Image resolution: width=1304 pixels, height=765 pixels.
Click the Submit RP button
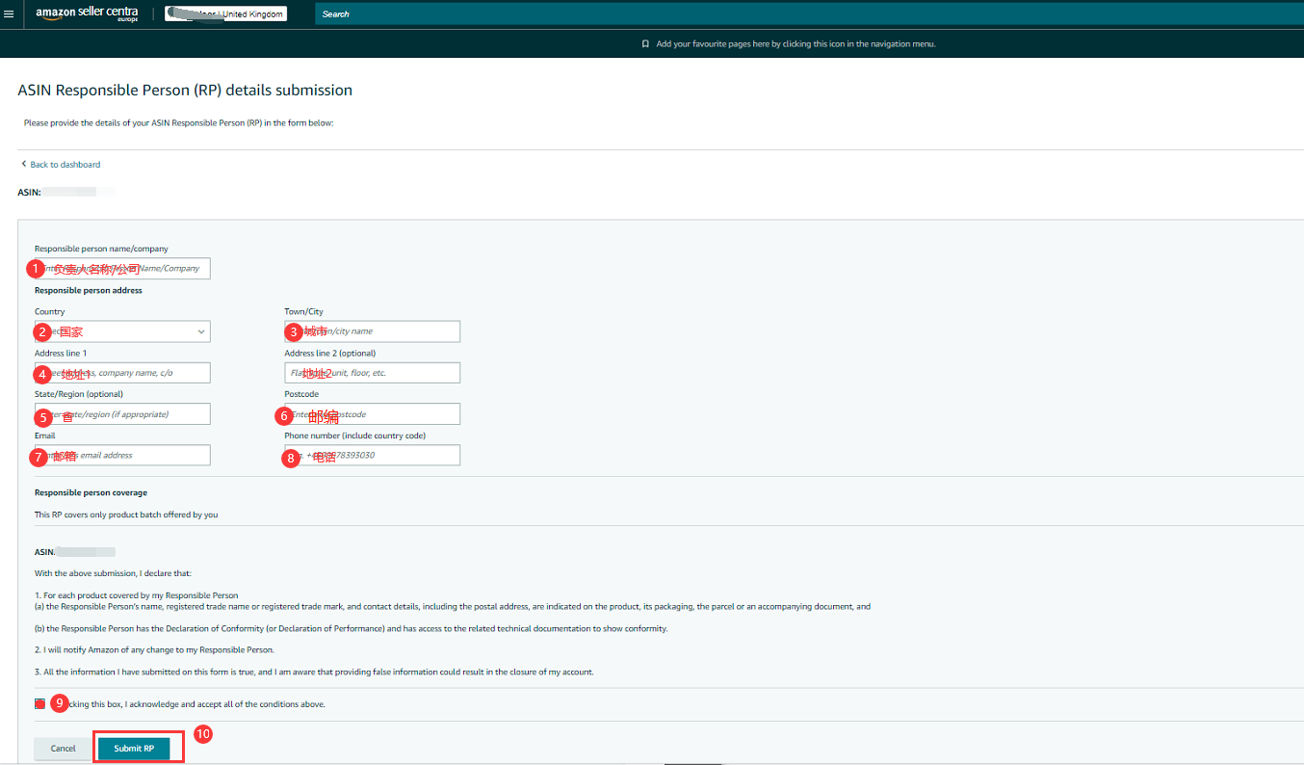[x=134, y=749]
